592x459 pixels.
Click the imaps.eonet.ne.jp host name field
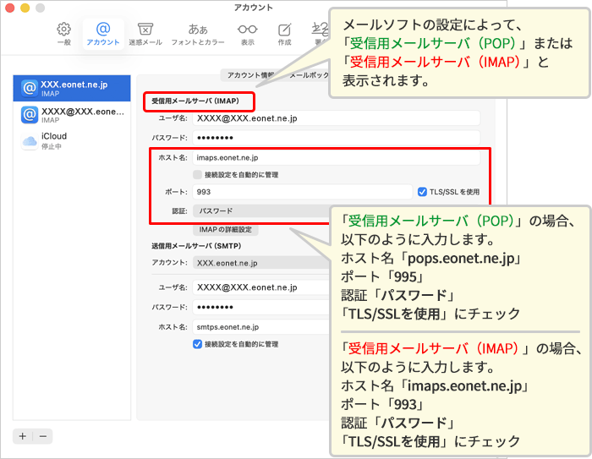[336, 157]
